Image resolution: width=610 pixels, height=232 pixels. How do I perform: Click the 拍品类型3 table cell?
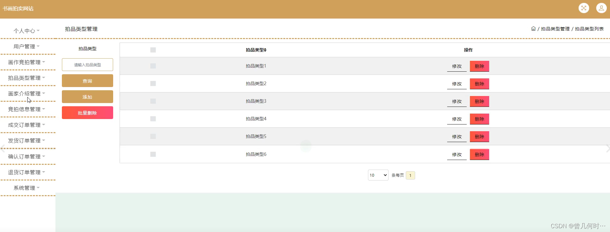(x=256, y=101)
